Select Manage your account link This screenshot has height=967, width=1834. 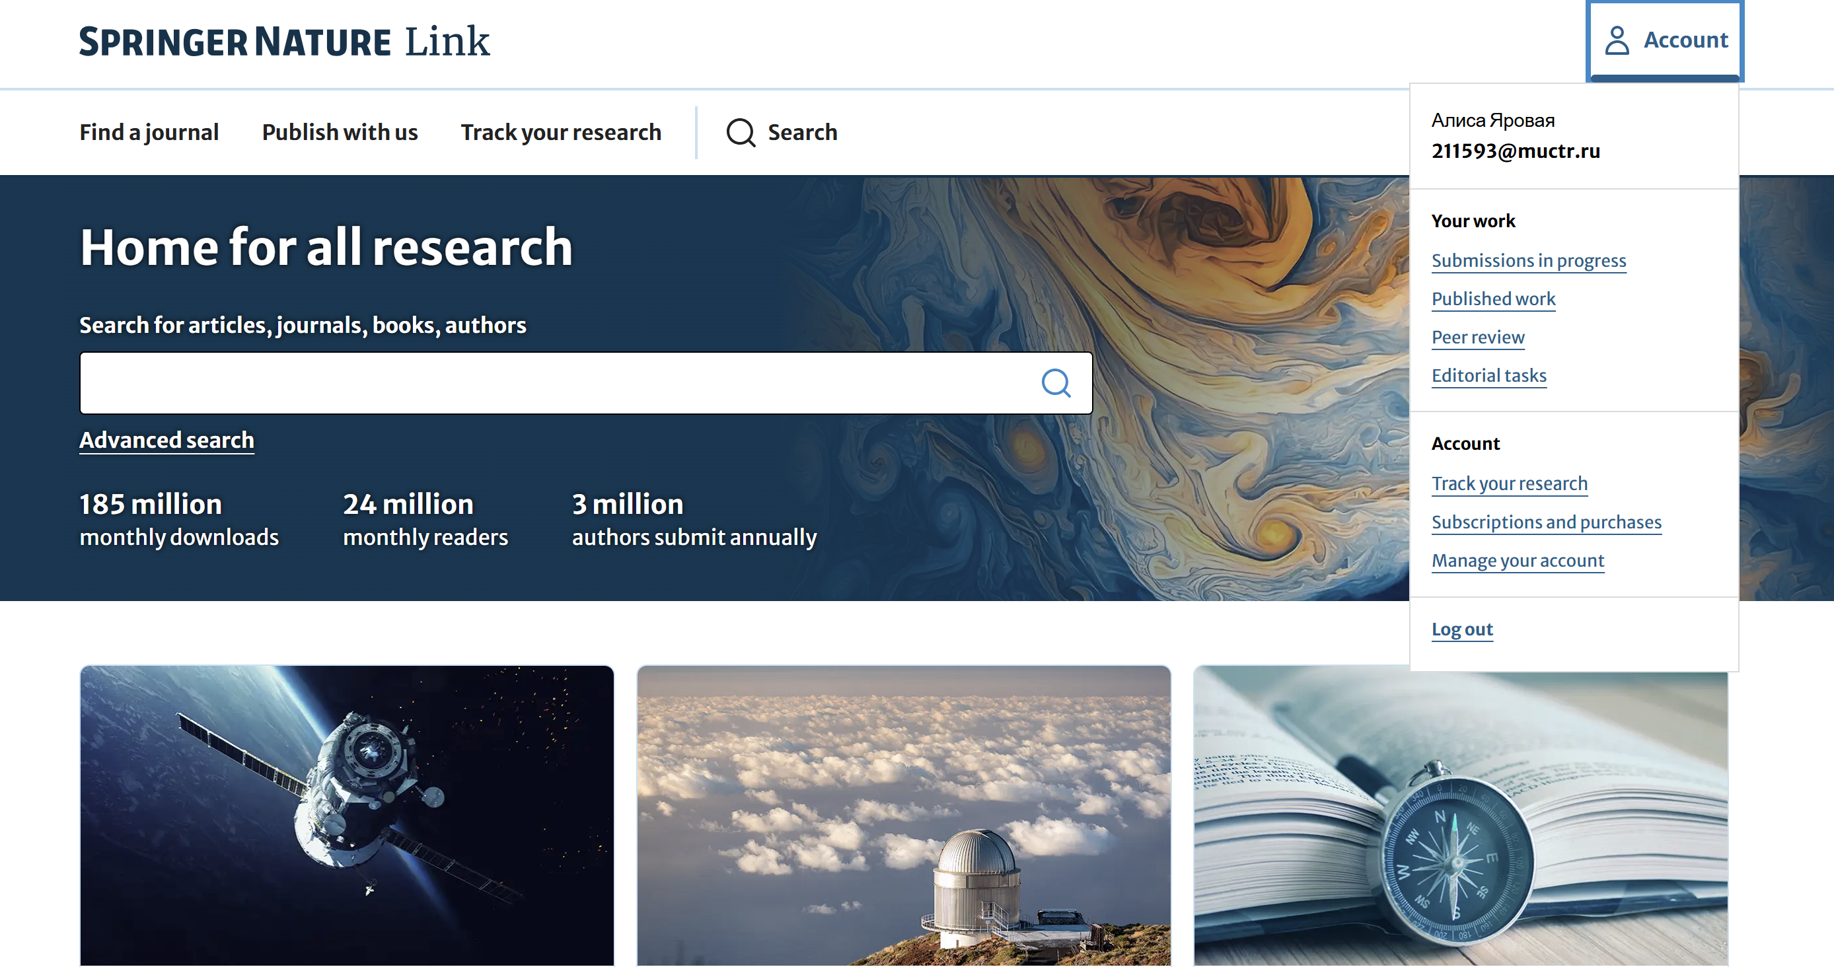[1518, 561]
